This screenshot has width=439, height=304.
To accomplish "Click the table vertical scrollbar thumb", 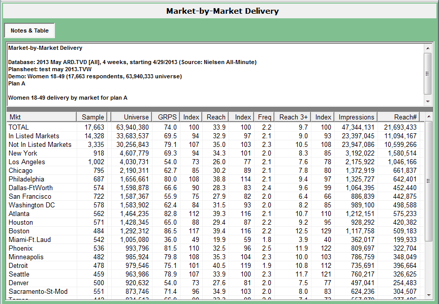I will pos(428,180).
